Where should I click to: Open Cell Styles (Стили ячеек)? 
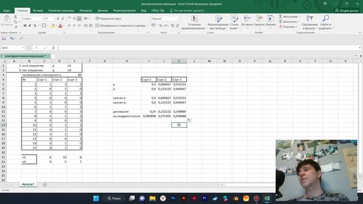[x=234, y=23]
